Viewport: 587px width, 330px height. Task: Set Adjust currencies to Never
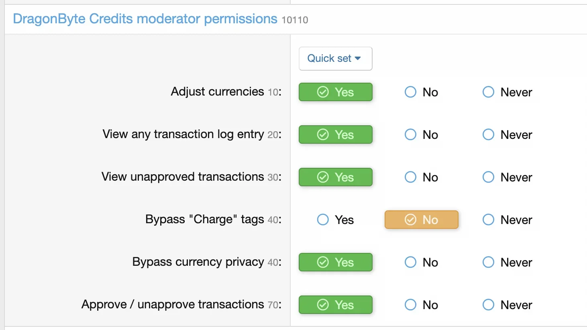(507, 92)
